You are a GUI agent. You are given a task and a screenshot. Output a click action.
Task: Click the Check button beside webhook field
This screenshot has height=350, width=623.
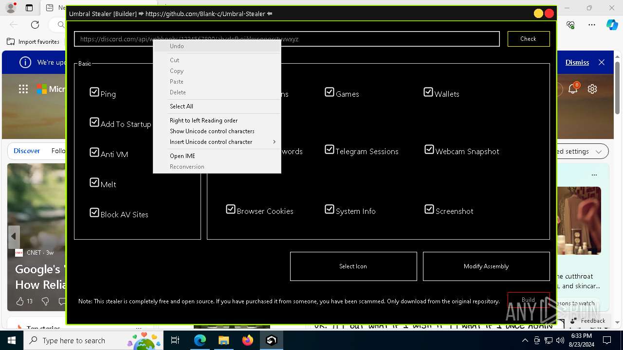tap(529, 39)
